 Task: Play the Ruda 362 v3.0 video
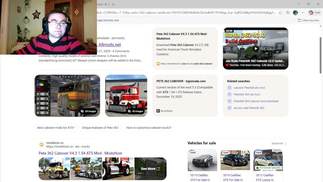[256, 48]
